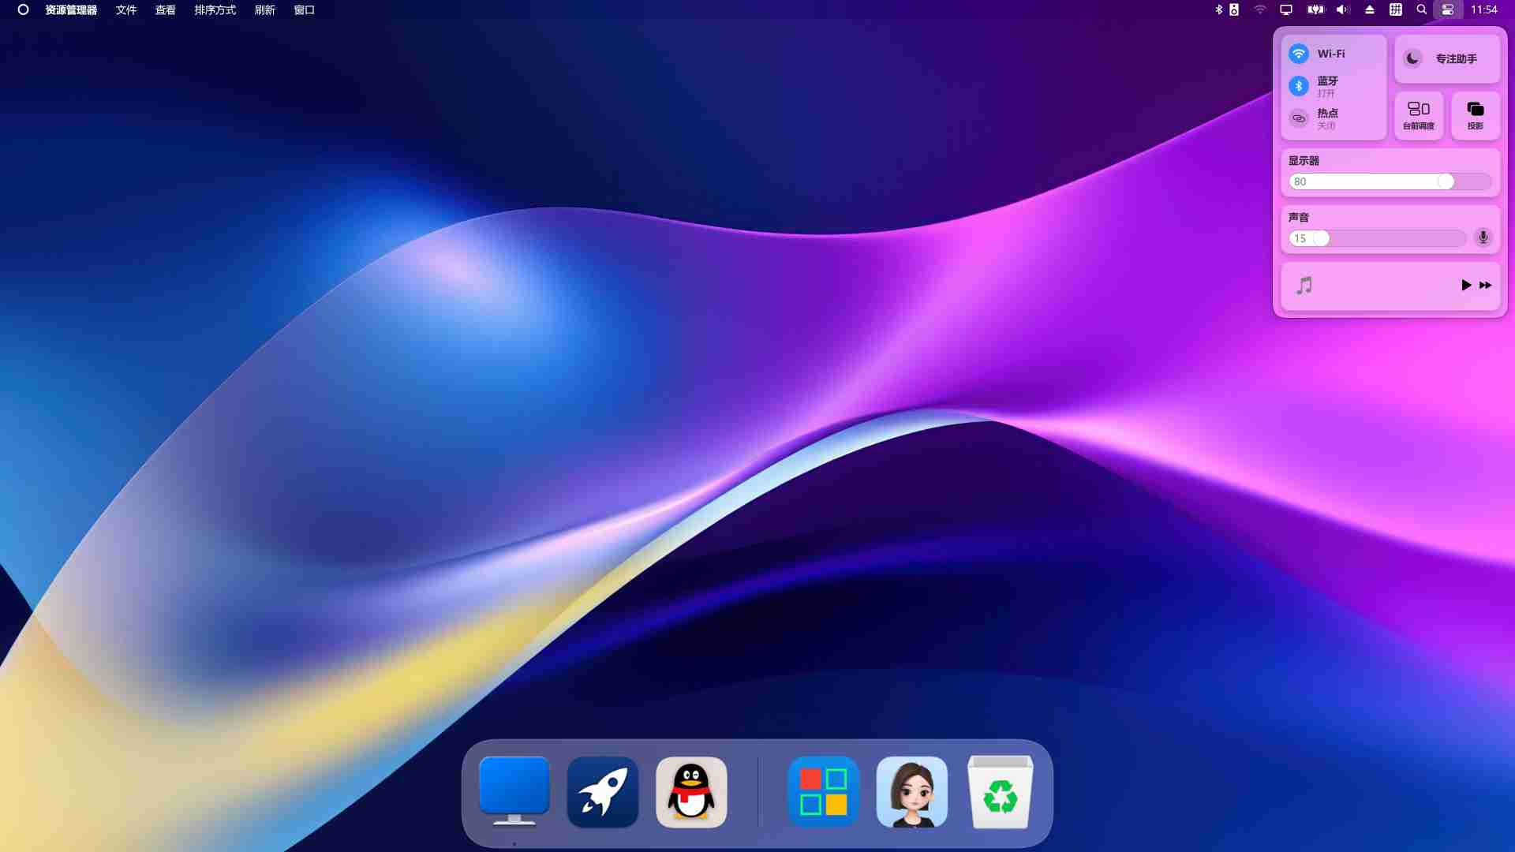The height and width of the screenshot is (852, 1515).
Task: Toggle the 专注助手 focus assistant
Action: [1447, 58]
